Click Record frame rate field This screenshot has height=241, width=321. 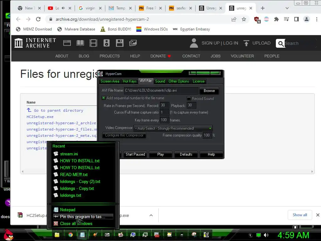164,105
